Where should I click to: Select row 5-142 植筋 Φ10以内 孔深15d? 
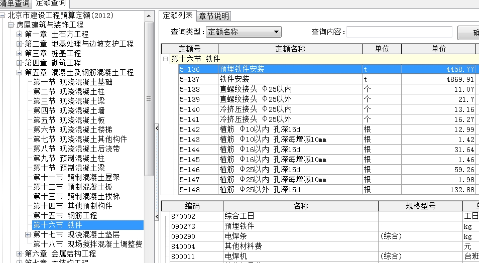coord(327,129)
